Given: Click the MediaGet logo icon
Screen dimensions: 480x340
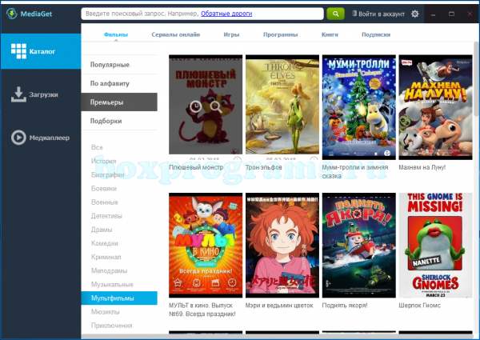Looking at the screenshot, I should coord(12,14).
